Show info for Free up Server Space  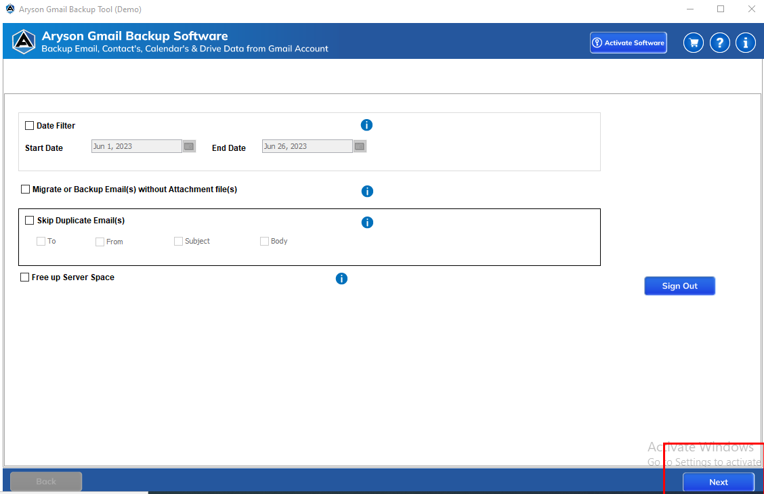pyautogui.click(x=341, y=278)
